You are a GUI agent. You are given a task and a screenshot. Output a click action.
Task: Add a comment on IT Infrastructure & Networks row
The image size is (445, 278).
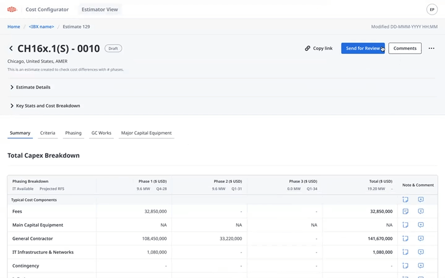421,252
